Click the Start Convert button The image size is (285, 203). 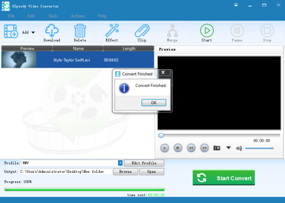click(224, 178)
